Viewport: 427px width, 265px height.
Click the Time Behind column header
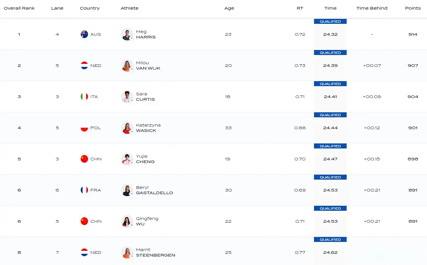point(372,8)
